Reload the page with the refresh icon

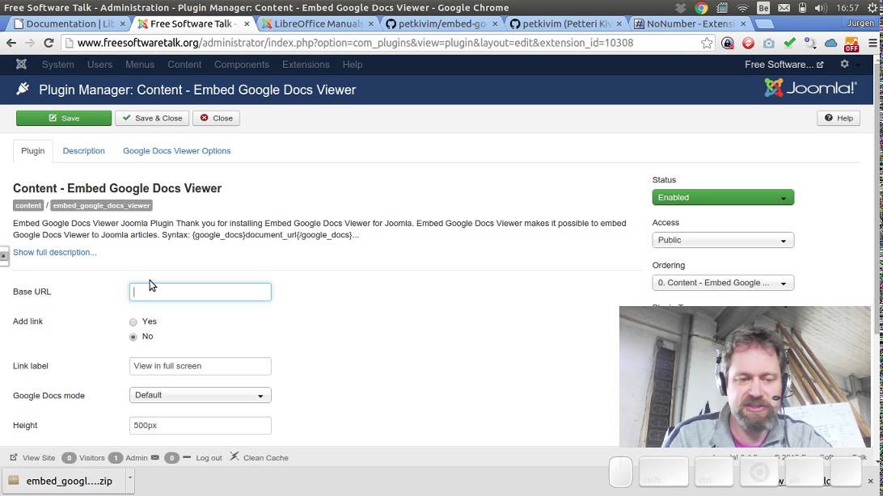[49, 43]
